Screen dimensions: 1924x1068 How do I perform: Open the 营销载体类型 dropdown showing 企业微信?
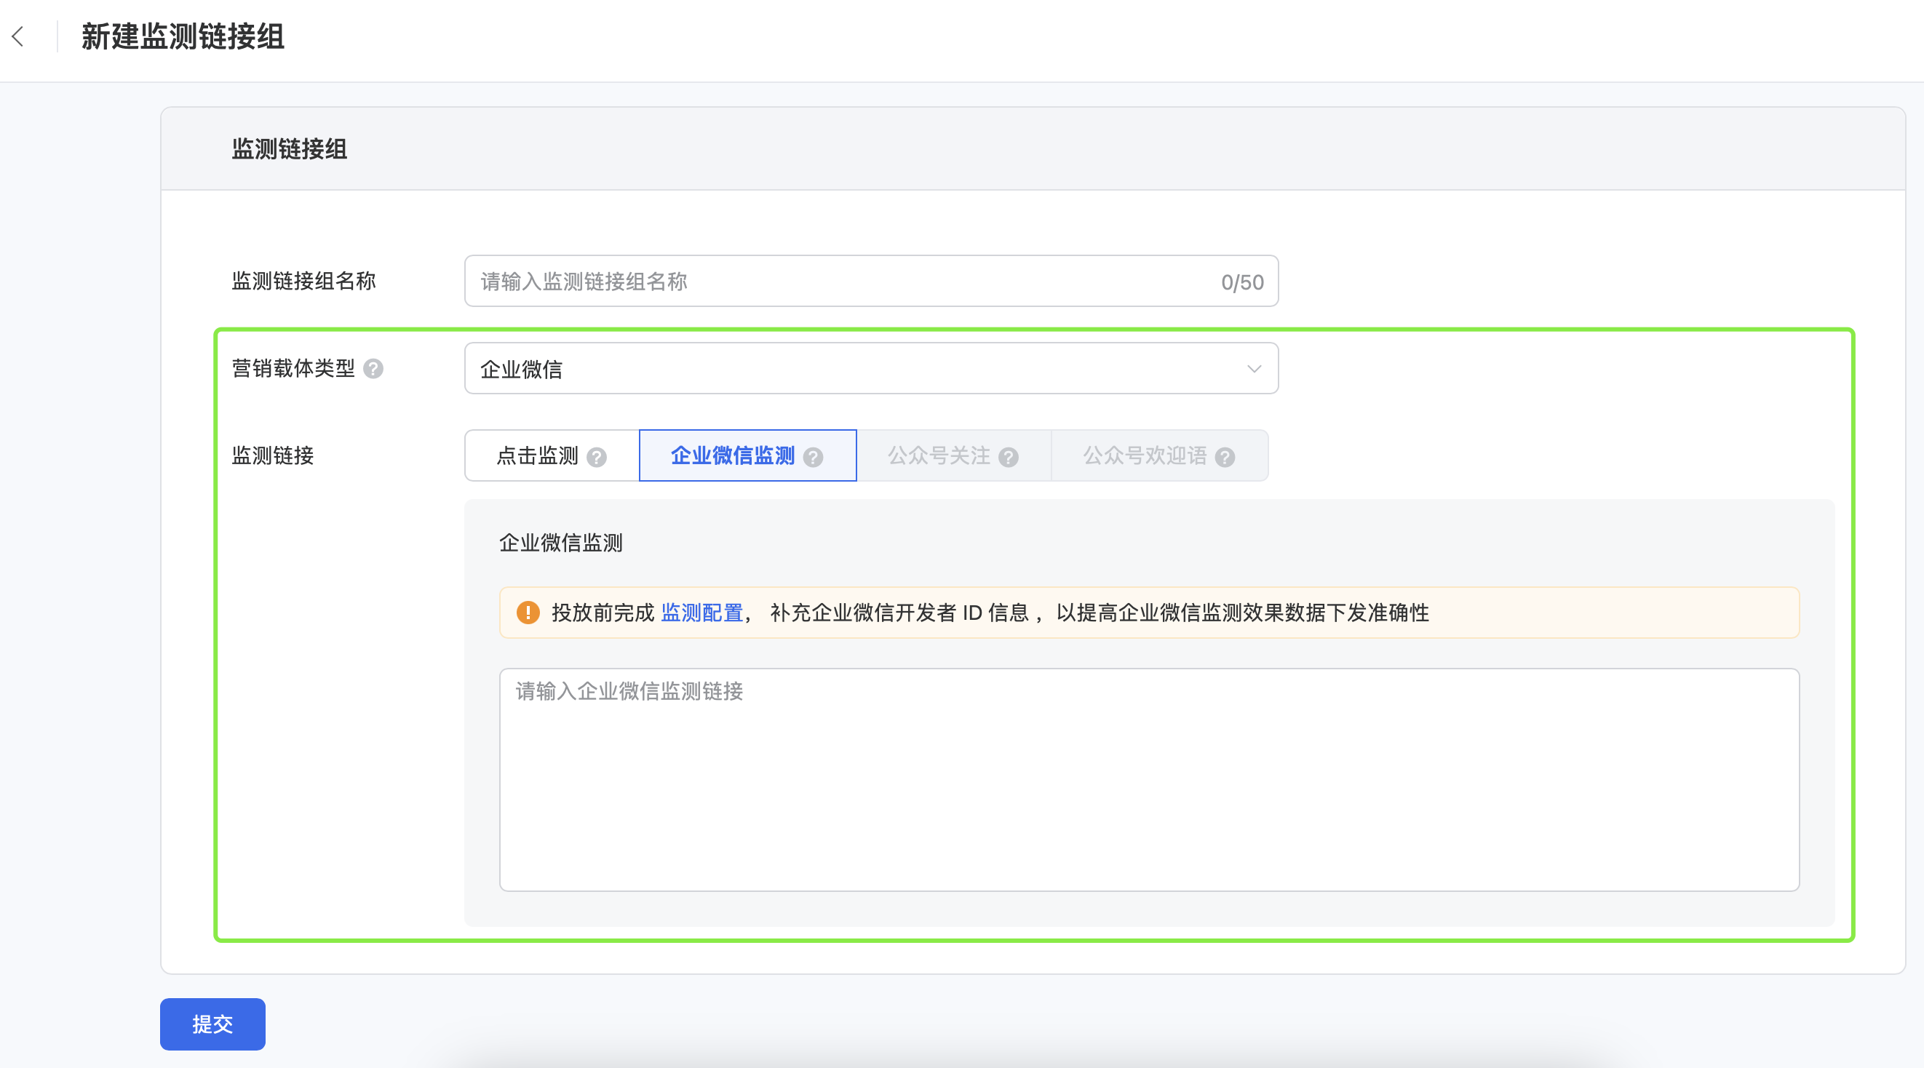click(871, 368)
